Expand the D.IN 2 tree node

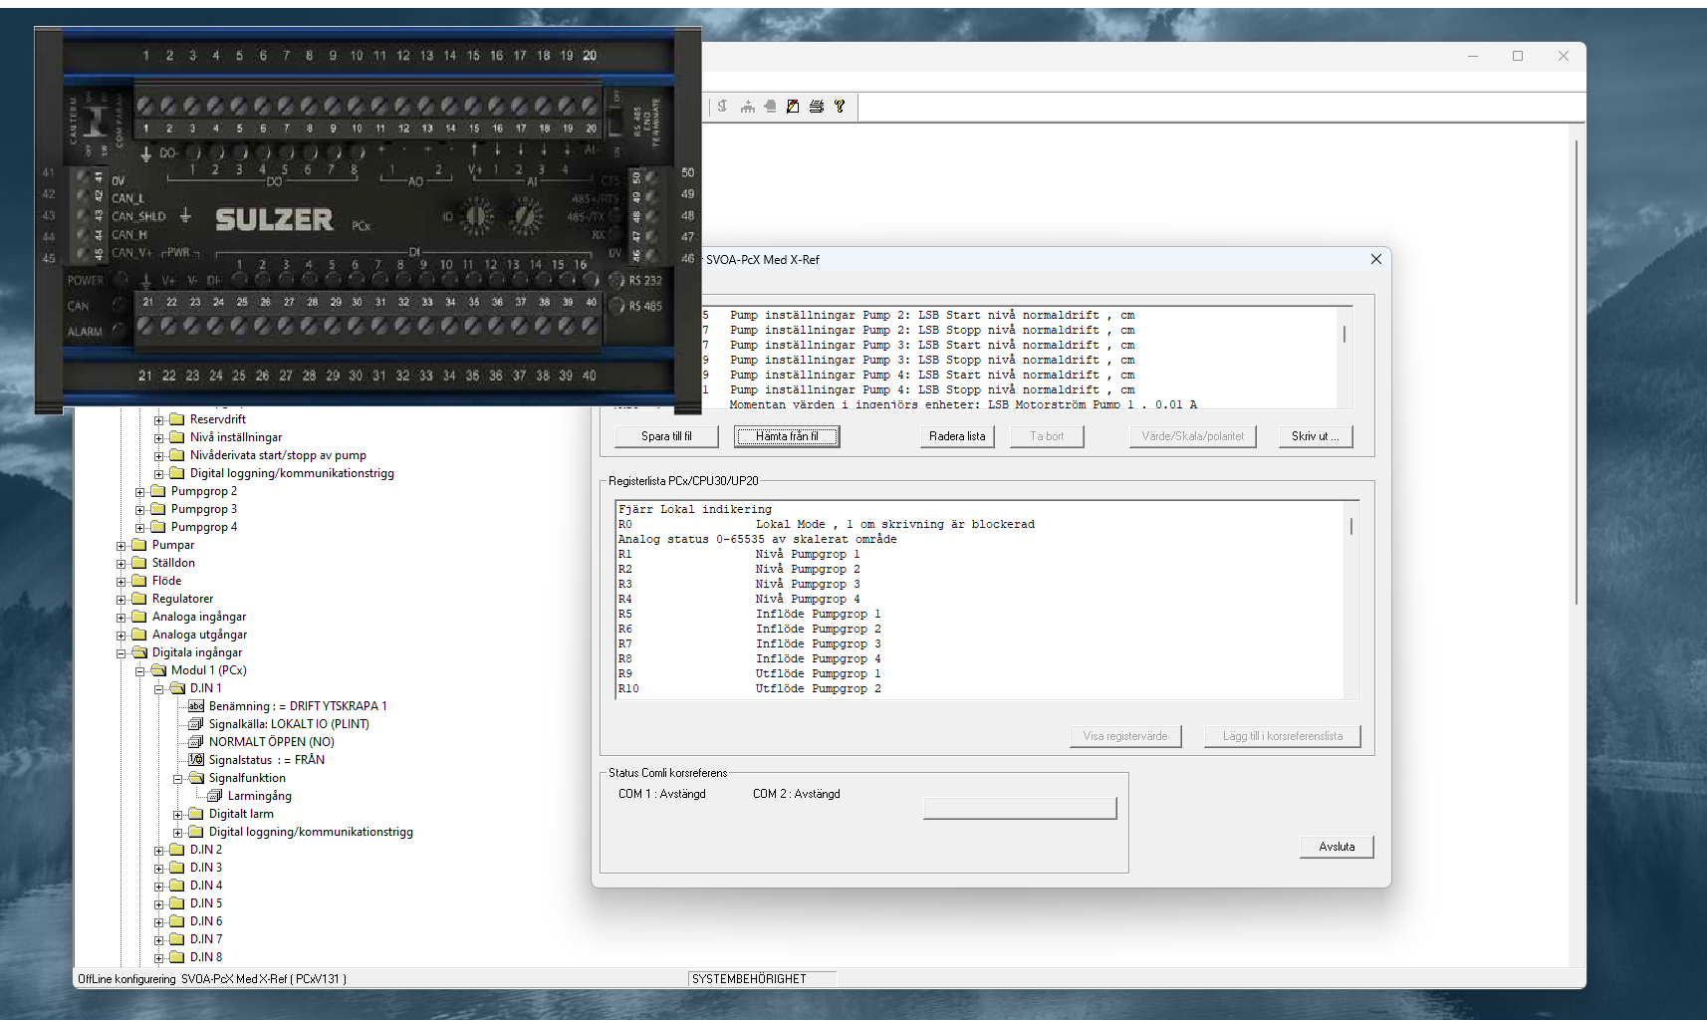click(x=159, y=851)
